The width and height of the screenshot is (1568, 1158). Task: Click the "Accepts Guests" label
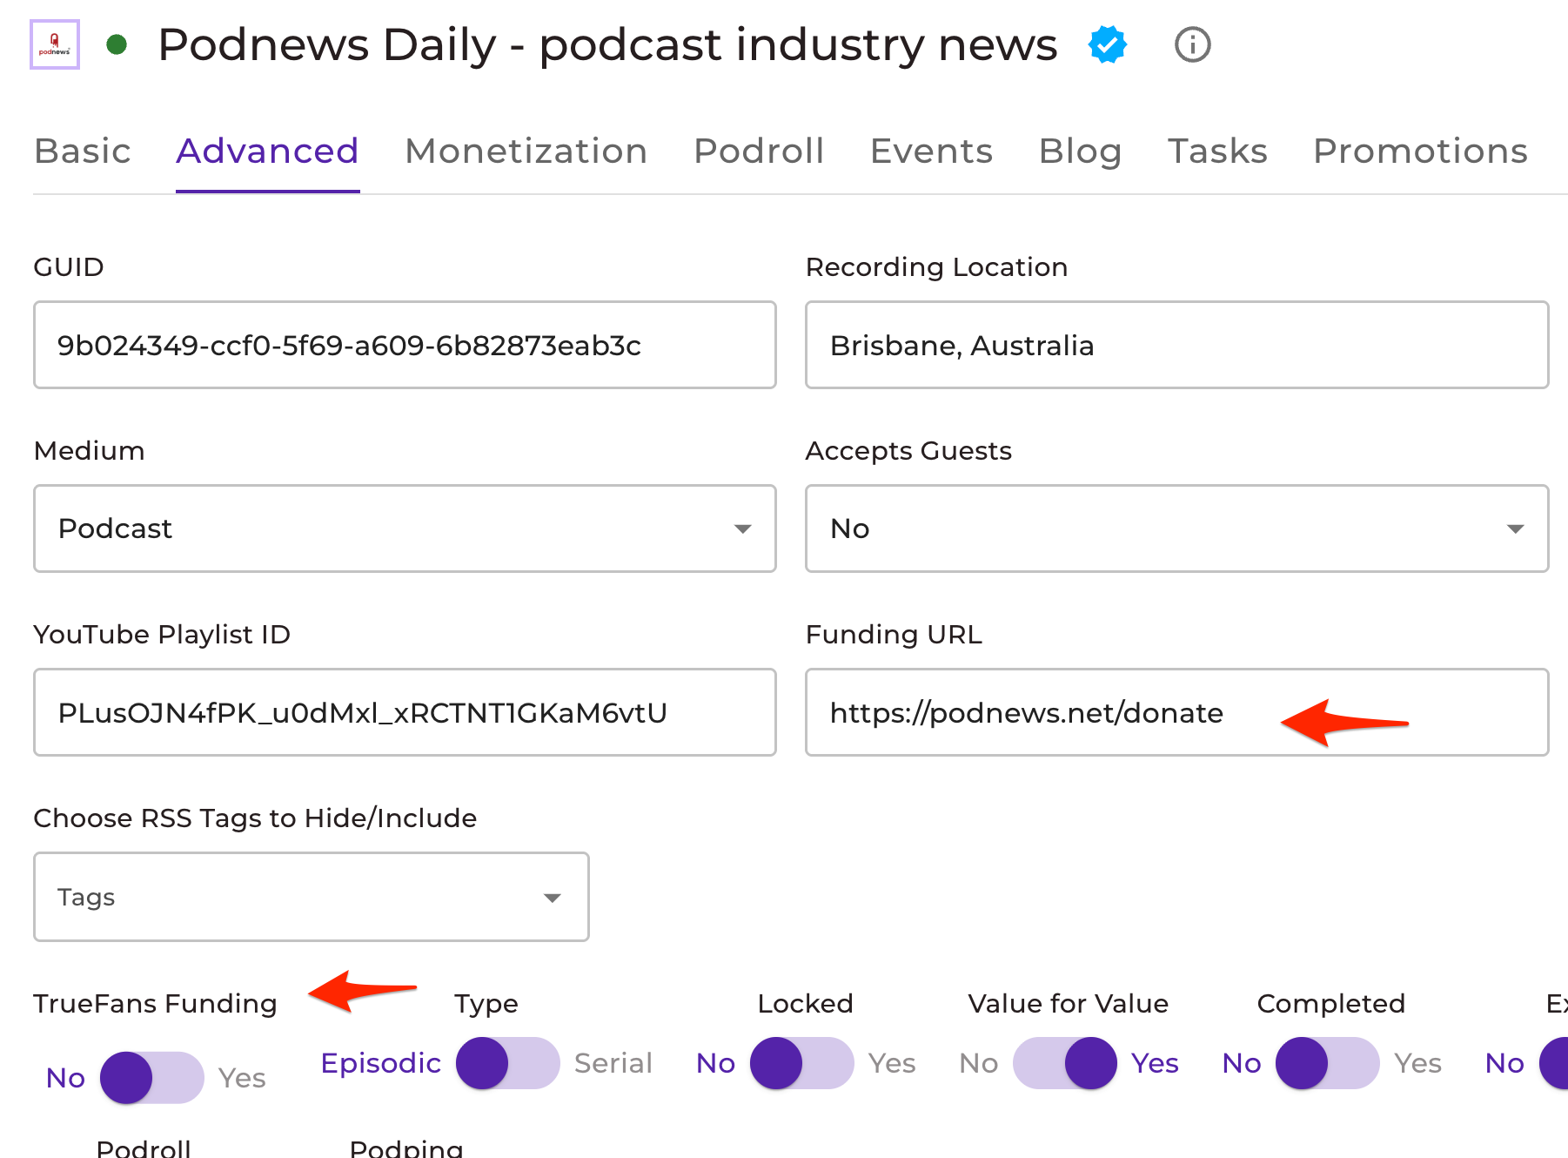[908, 451]
